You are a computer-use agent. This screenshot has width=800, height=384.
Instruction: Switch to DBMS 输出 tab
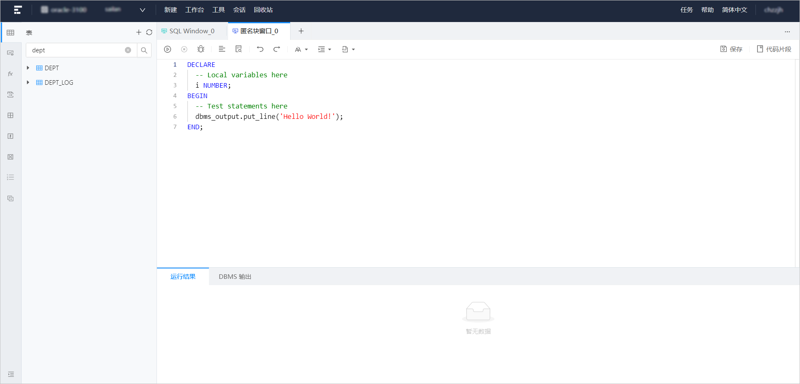point(235,277)
